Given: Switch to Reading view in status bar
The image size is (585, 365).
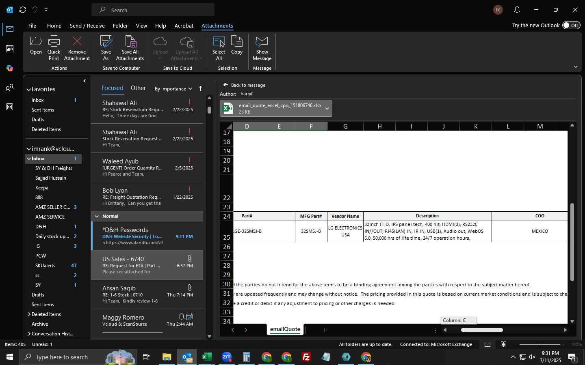Looking at the screenshot, I should [503, 344].
